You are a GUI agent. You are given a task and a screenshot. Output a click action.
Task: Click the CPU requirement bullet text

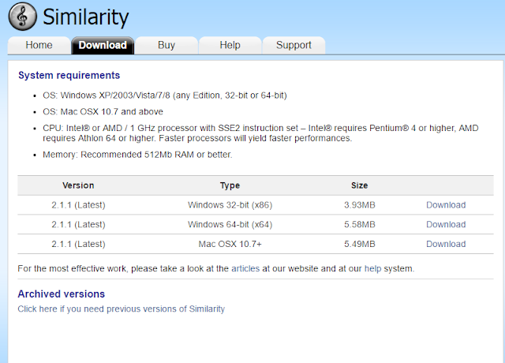[x=260, y=133]
